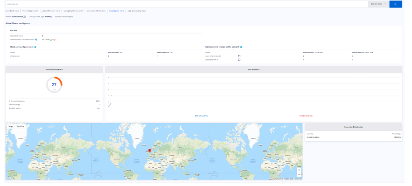
Task: Click the 100.00% percentage value
Action: (397, 137)
